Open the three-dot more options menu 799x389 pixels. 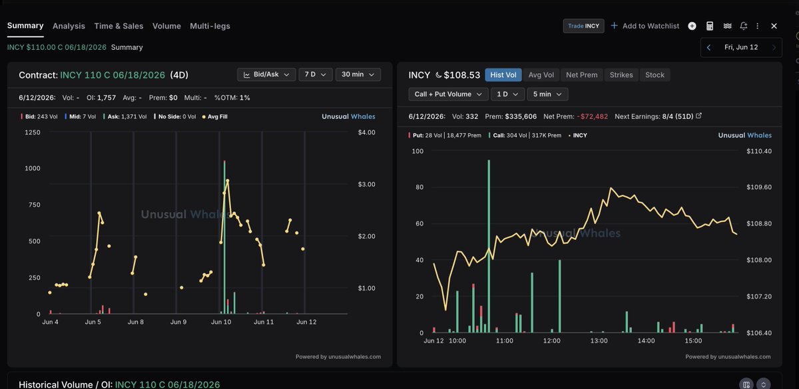(x=758, y=26)
